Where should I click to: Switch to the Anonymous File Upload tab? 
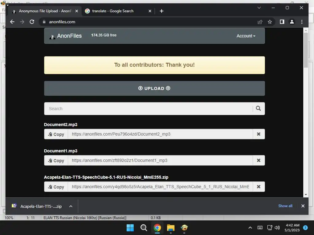tap(45, 11)
